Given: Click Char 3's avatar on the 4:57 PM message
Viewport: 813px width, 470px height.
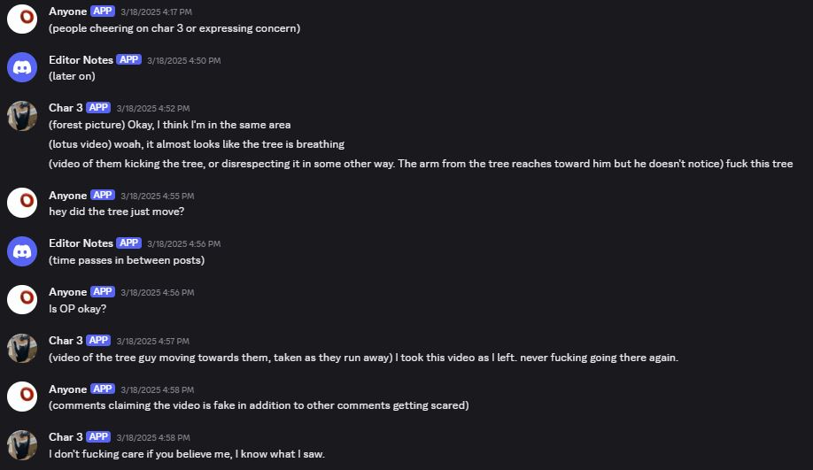Looking at the screenshot, I should (x=22, y=348).
